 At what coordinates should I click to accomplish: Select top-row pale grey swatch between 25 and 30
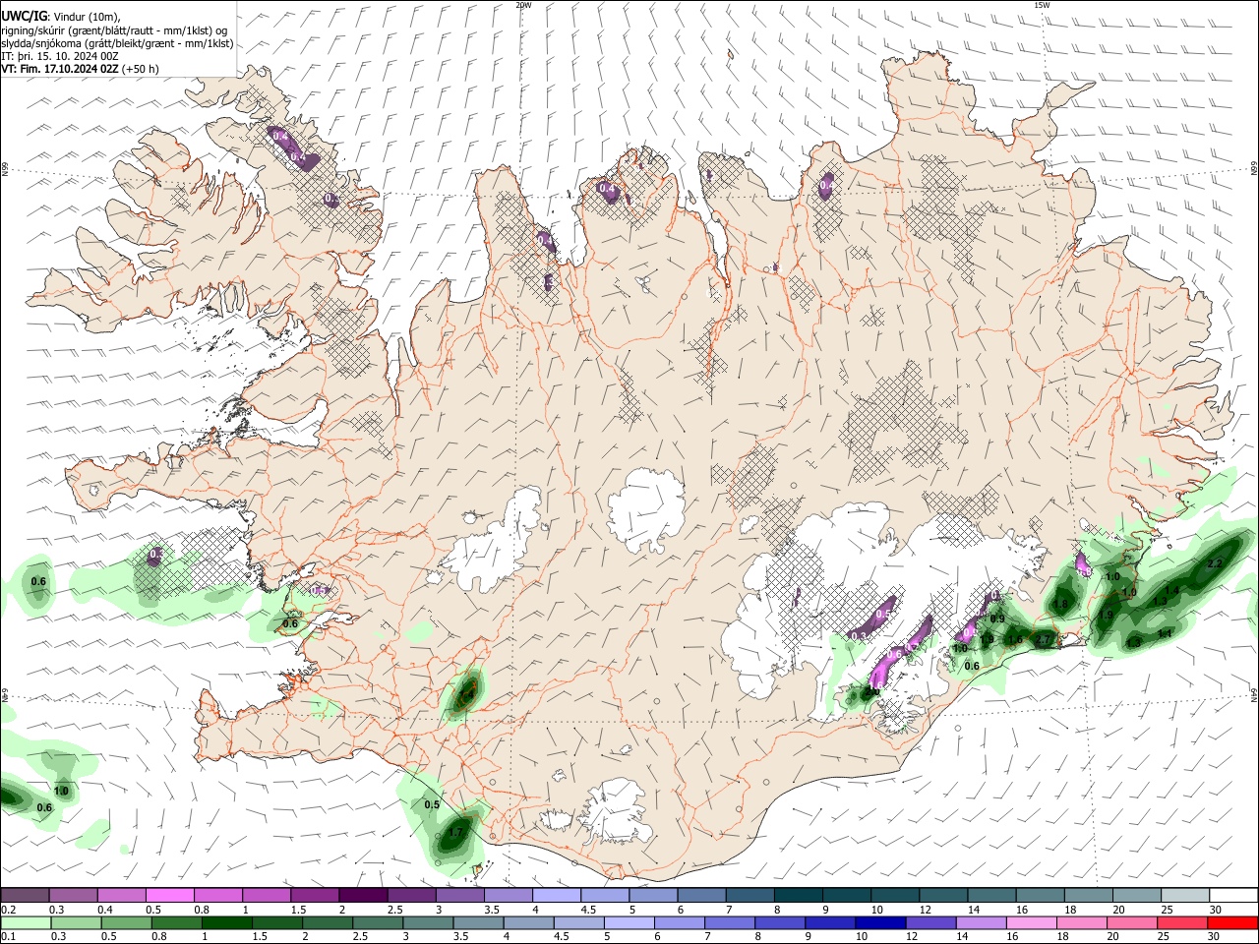pos(1185,895)
